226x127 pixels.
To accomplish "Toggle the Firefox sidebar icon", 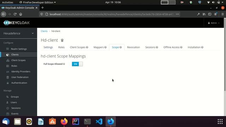I will coord(210,14).
